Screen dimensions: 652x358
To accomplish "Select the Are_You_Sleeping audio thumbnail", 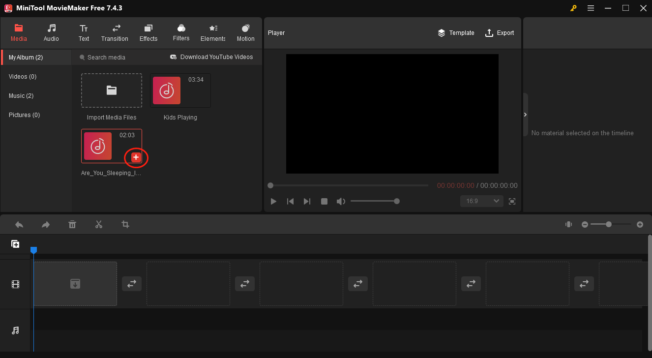I will click(x=112, y=146).
